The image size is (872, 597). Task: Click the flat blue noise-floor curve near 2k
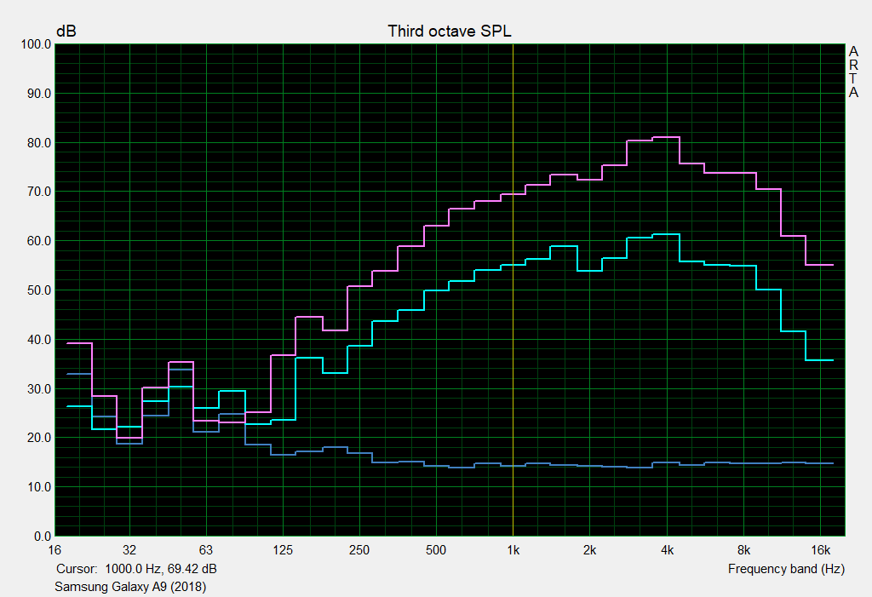589,466
